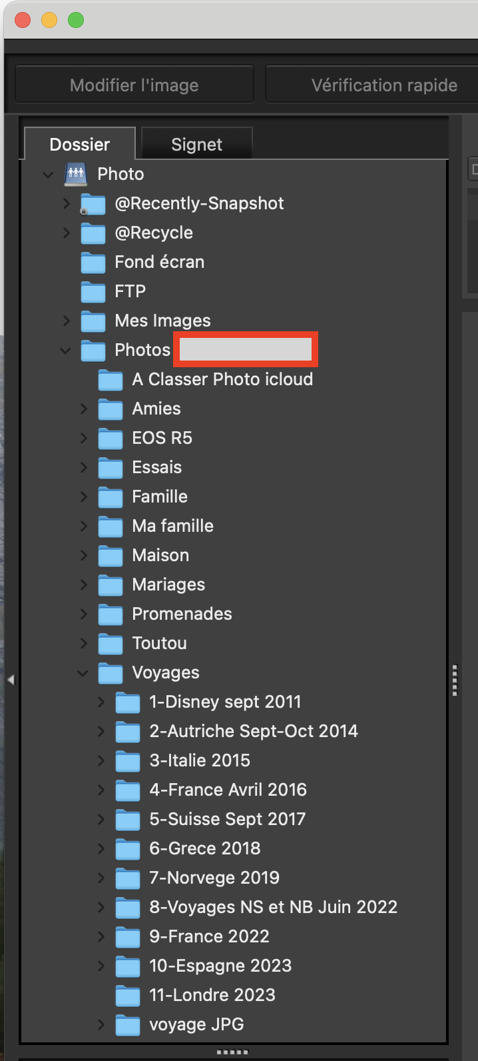Screen dimensions: 478x1061
Task: Click the Modifier l'image button
Action: (x=134, y=85)
